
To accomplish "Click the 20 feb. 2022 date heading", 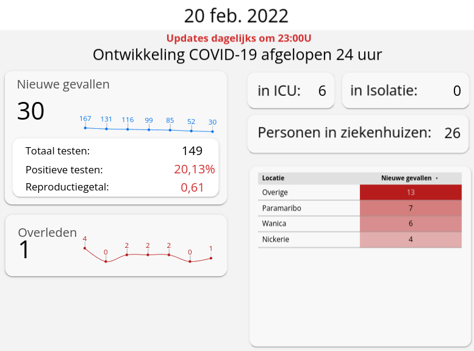I will tap(237, 15).
